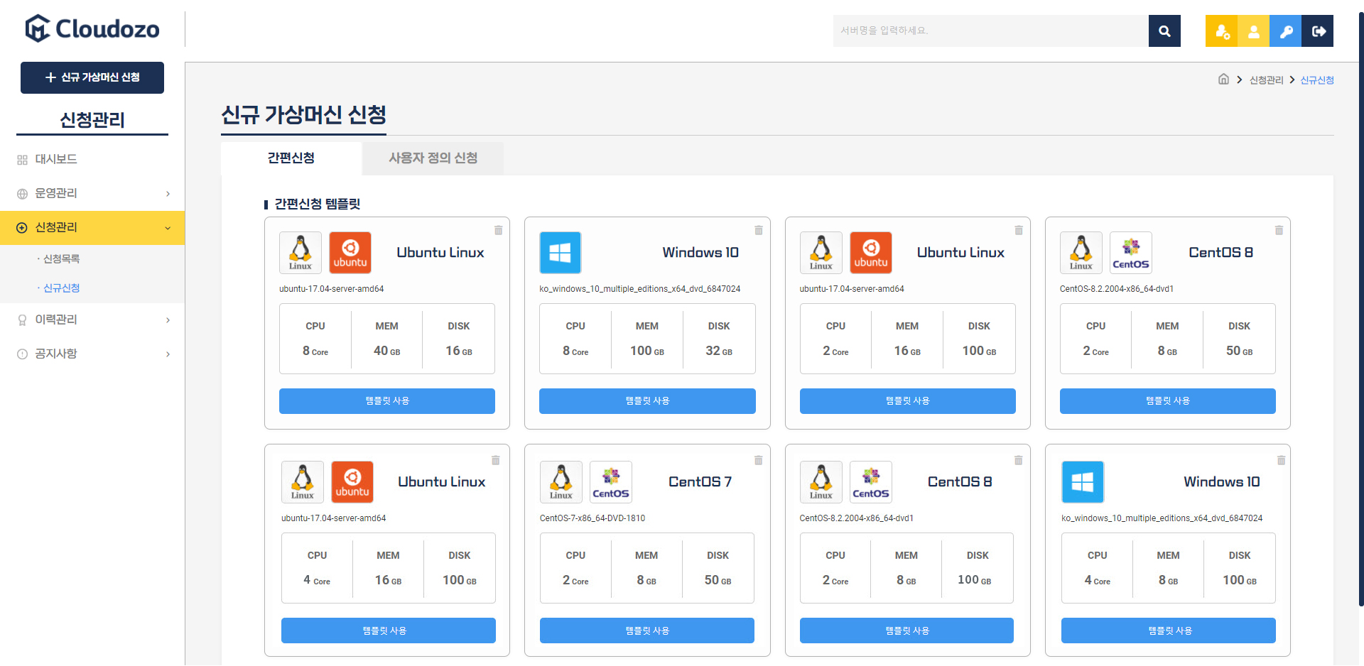Delete the CentOS 7 template card
Image resolution: width=1364 pixels, height=666 pixels.
(x=758, y=460)
